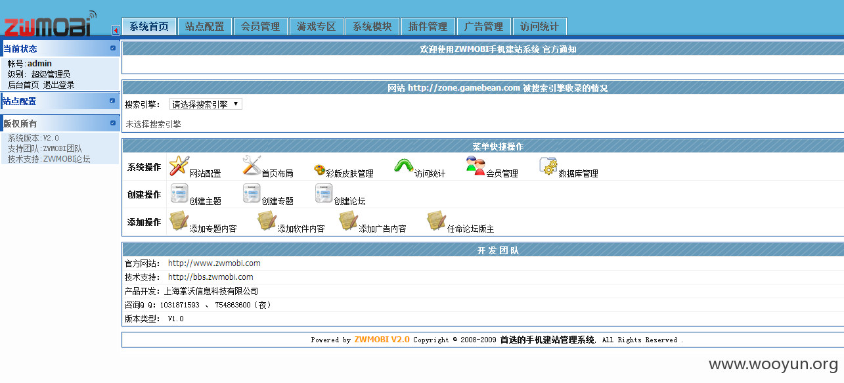Open the 彩版皮肤管理 shortcut link
844x383 pixels.
click(x=349, y=173)
